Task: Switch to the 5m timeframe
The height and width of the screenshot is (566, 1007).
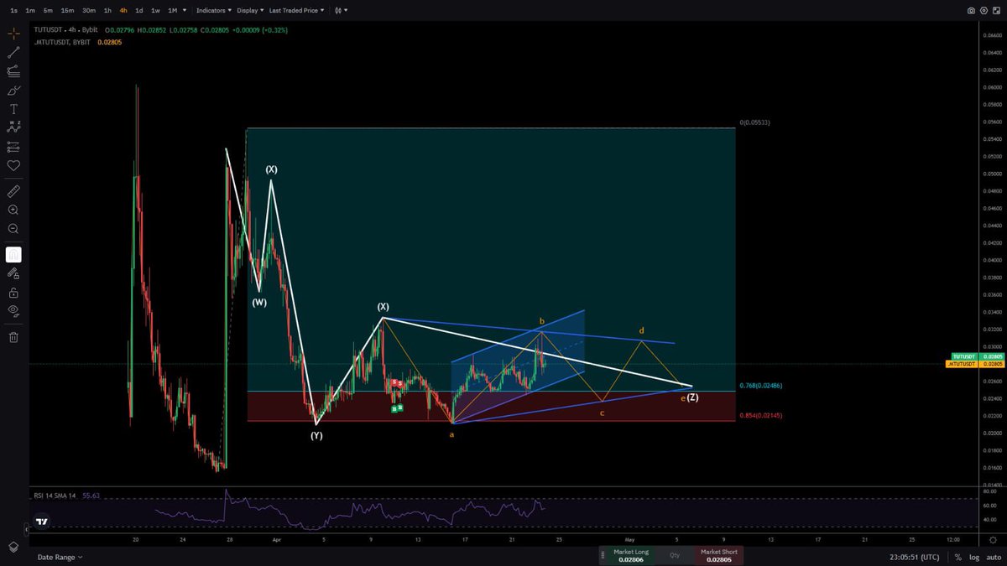Action: click(x=48, y=11)
